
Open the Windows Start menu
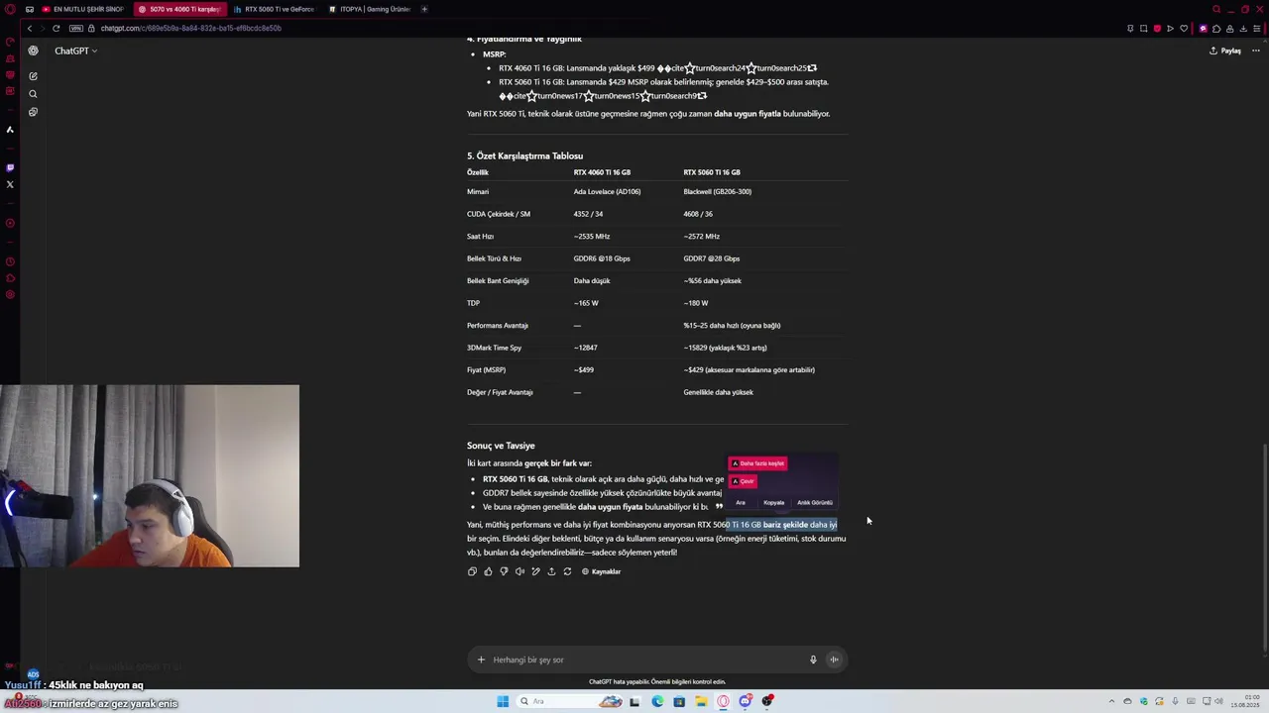point(503,701)
